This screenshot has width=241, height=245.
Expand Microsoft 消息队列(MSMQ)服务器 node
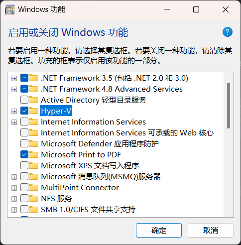point(14,177)
